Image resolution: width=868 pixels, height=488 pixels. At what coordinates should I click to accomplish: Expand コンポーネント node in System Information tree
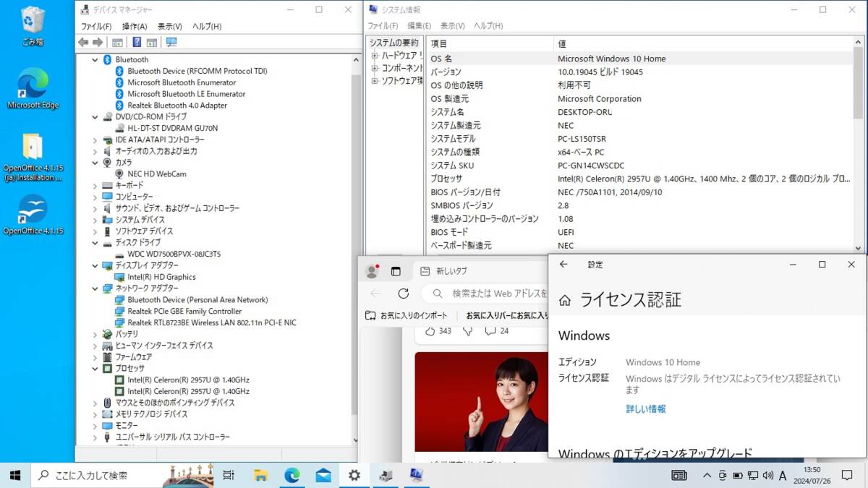pos(375,68)
